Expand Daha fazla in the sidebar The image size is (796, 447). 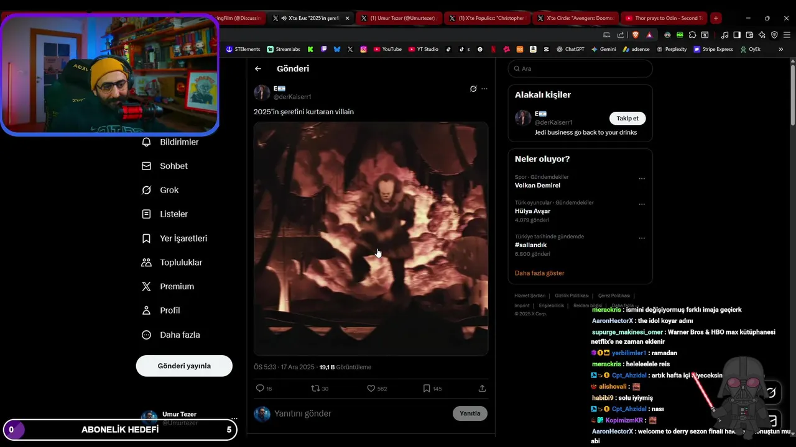[x=171, y=335]
